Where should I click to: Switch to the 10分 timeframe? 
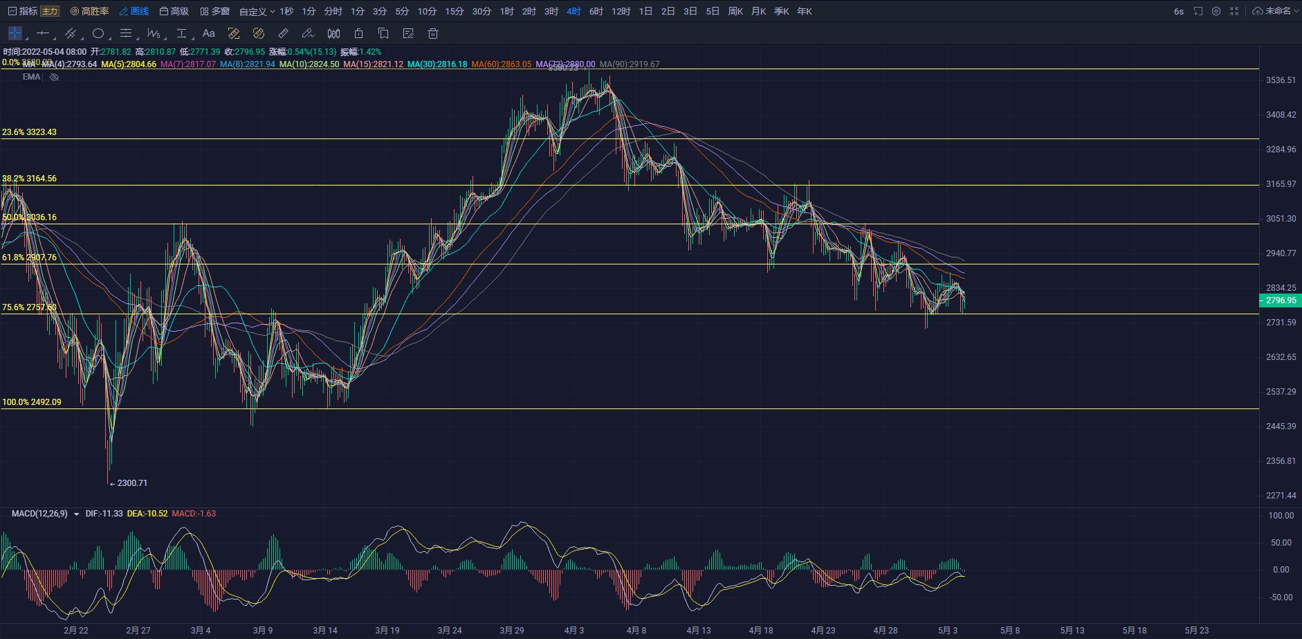point(427,11)
